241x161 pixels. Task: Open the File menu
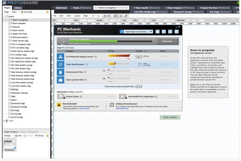coord(55,16)
